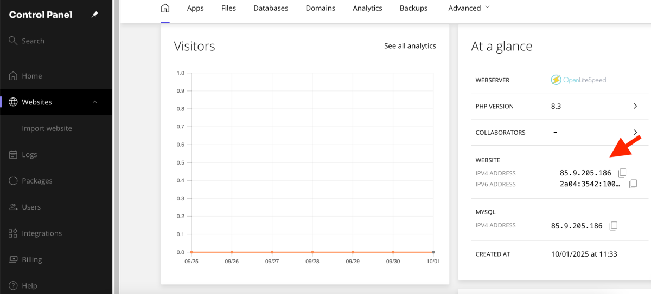Switch to the Databases tab

point(271,8)
